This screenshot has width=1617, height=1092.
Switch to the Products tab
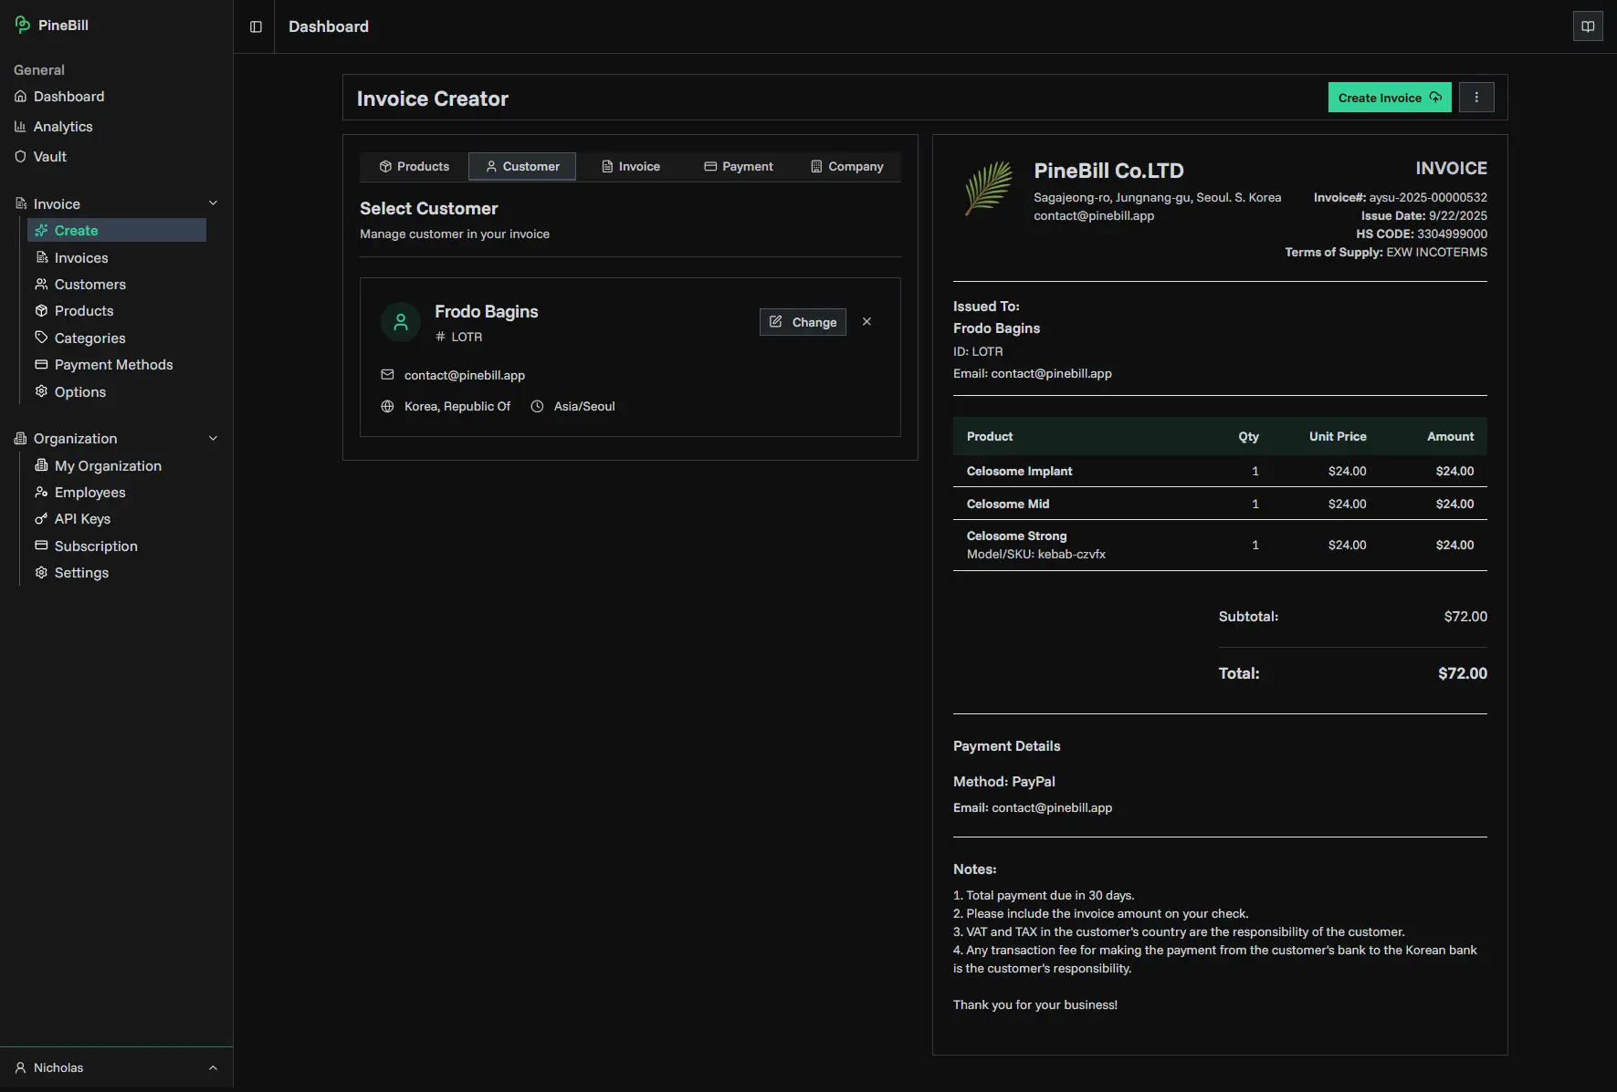(x=415, y=167)
